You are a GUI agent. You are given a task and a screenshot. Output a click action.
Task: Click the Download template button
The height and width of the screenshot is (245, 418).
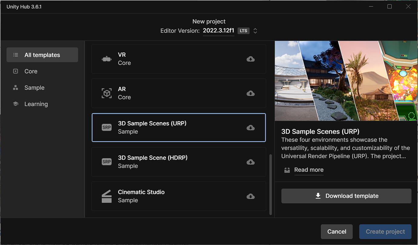coord(346,196)
